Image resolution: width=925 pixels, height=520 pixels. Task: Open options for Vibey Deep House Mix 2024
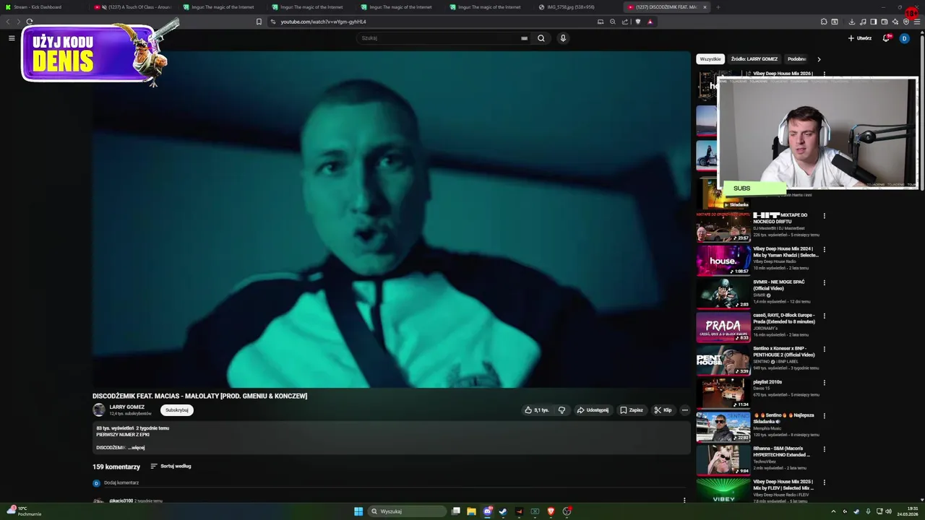[x=824, y=249]
